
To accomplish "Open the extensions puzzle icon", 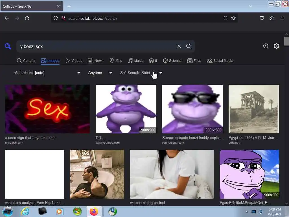I will coord(272,18).
